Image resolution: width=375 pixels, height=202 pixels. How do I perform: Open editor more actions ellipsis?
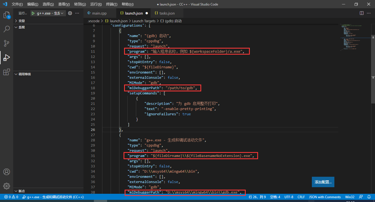[x=369, y=13]
